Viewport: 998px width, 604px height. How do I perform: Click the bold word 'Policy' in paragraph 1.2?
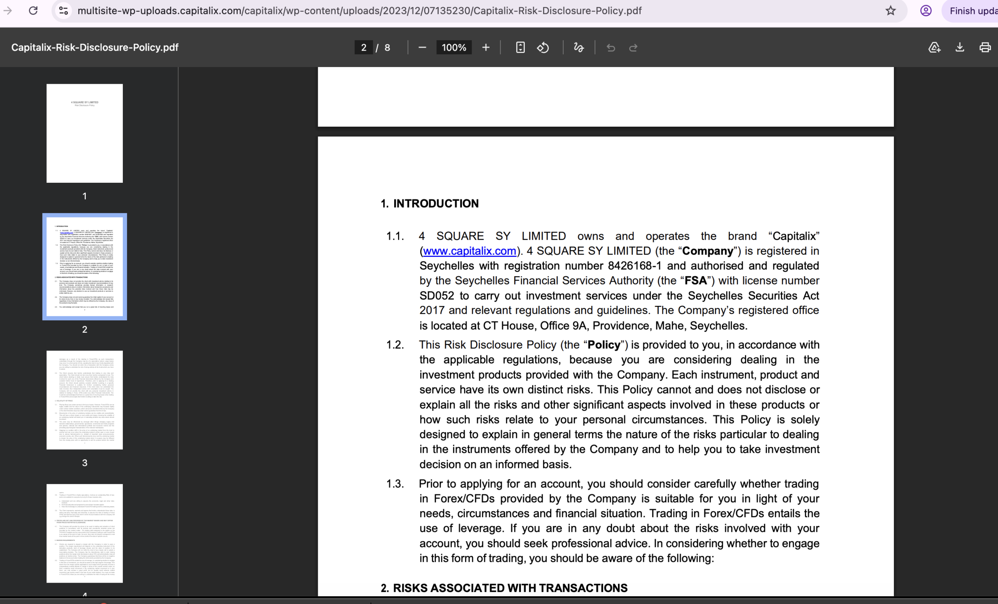pos(604,345)
